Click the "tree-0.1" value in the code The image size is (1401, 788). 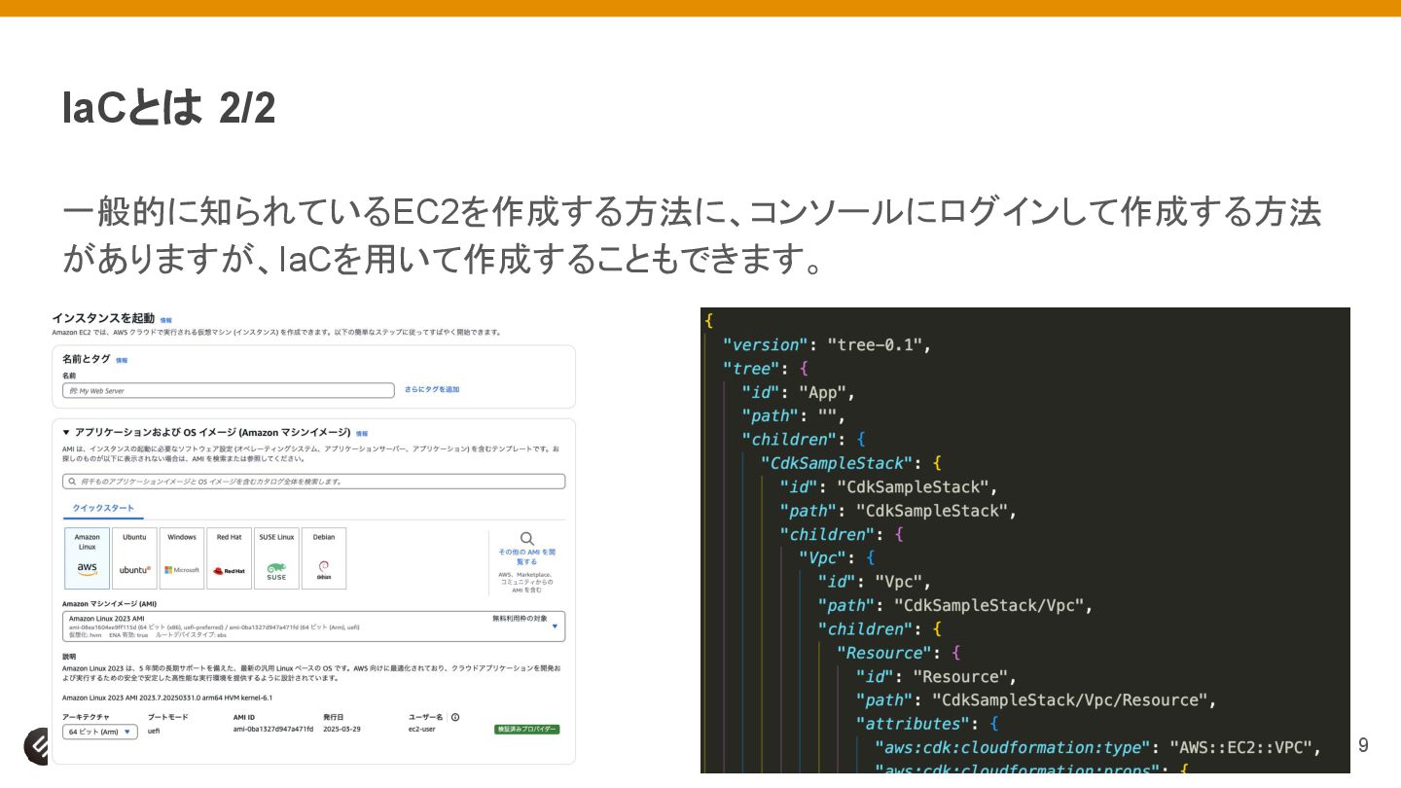click(x=879, y=344)
